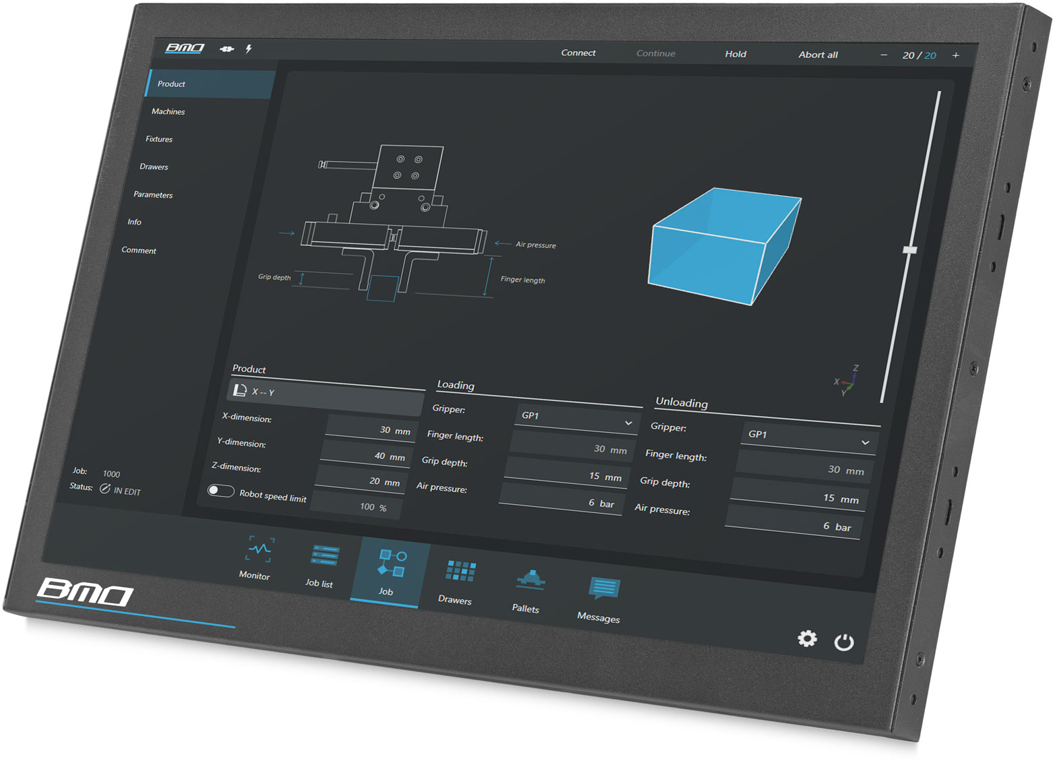Click the lightning bolt status icon
Image resolution: width=1053 pixels, height=763 pixels.
click(249, 48)
